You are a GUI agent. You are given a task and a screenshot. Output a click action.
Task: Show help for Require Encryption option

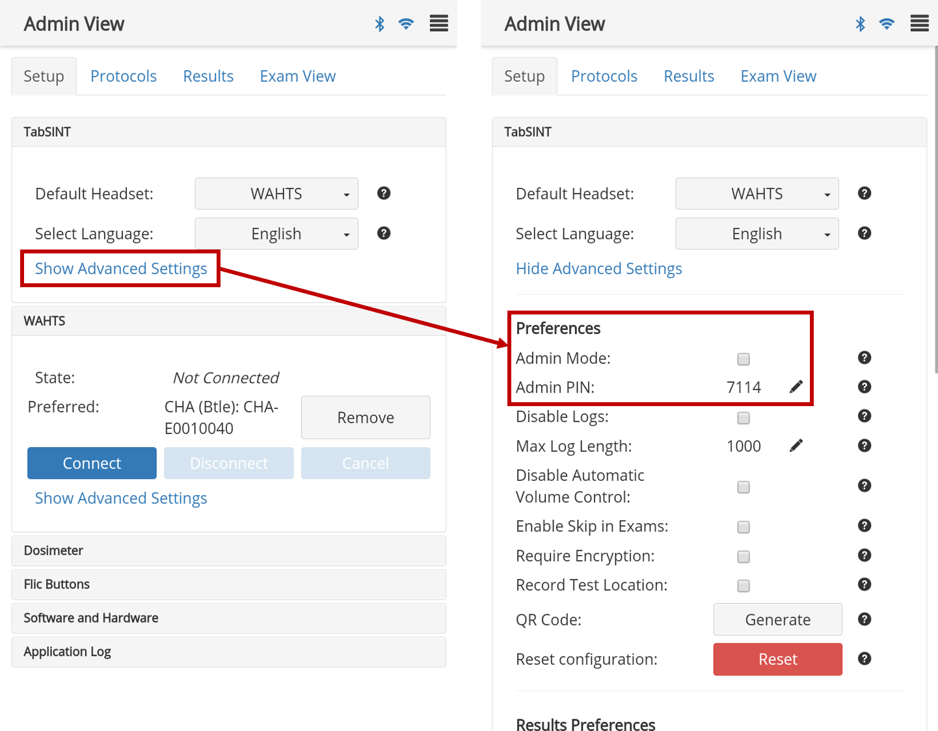tap(864, 556)
